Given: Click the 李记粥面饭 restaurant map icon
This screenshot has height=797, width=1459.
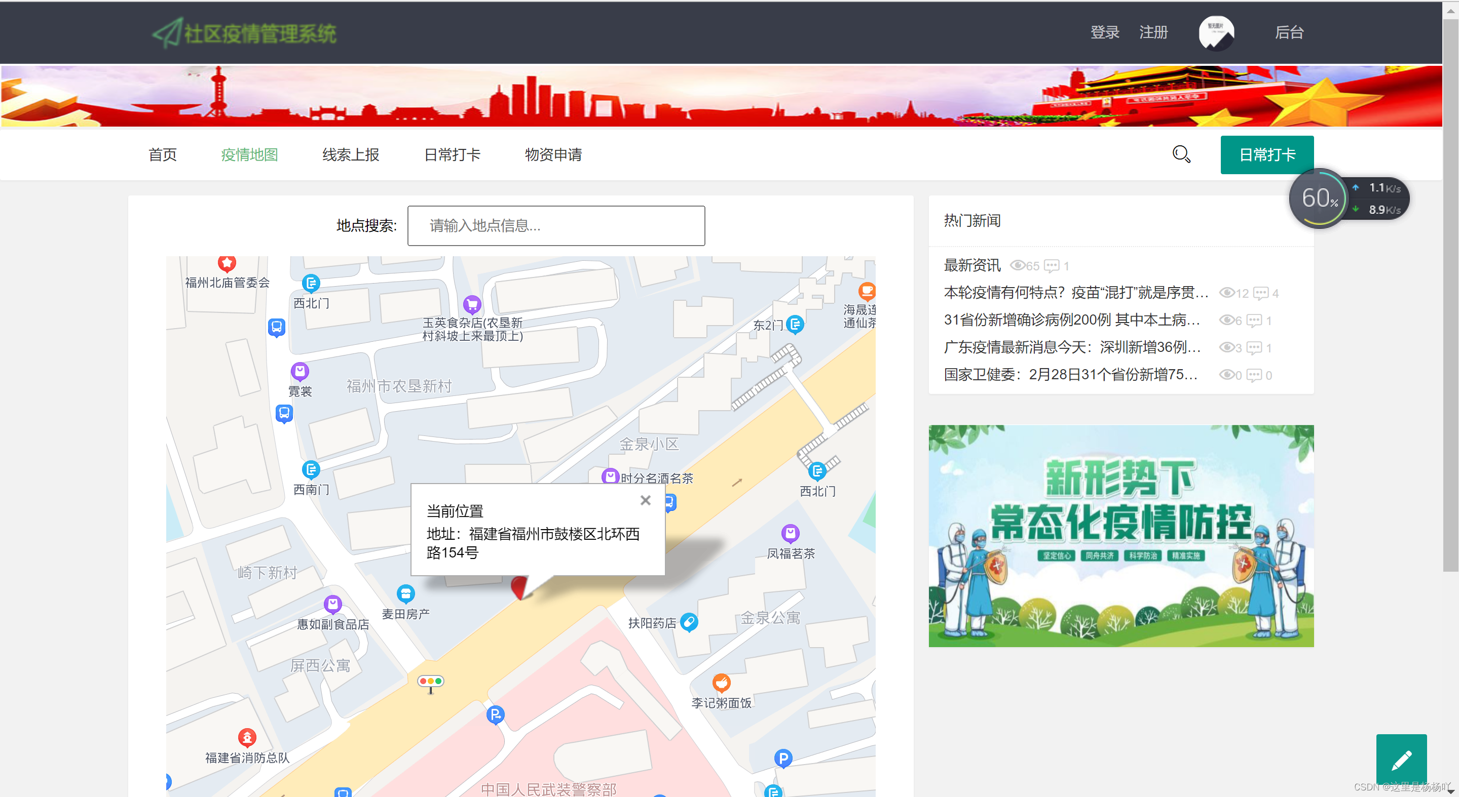Looking at the screenshot, I should tap(721, 683).
